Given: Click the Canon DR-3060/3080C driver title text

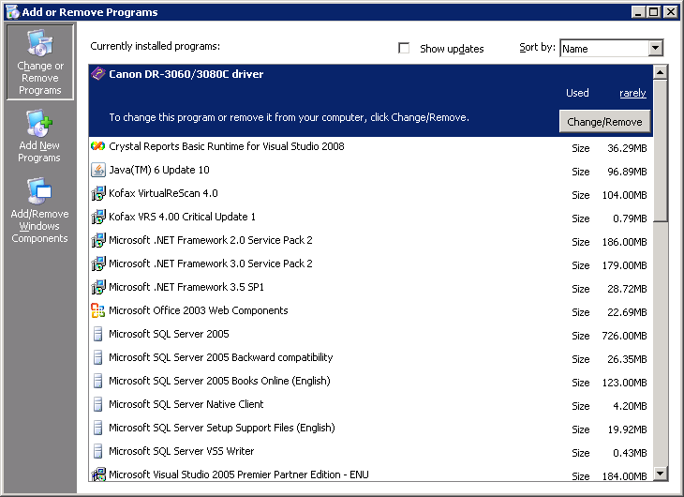Looking at the screenshot, I should click(x=186, y=74).
